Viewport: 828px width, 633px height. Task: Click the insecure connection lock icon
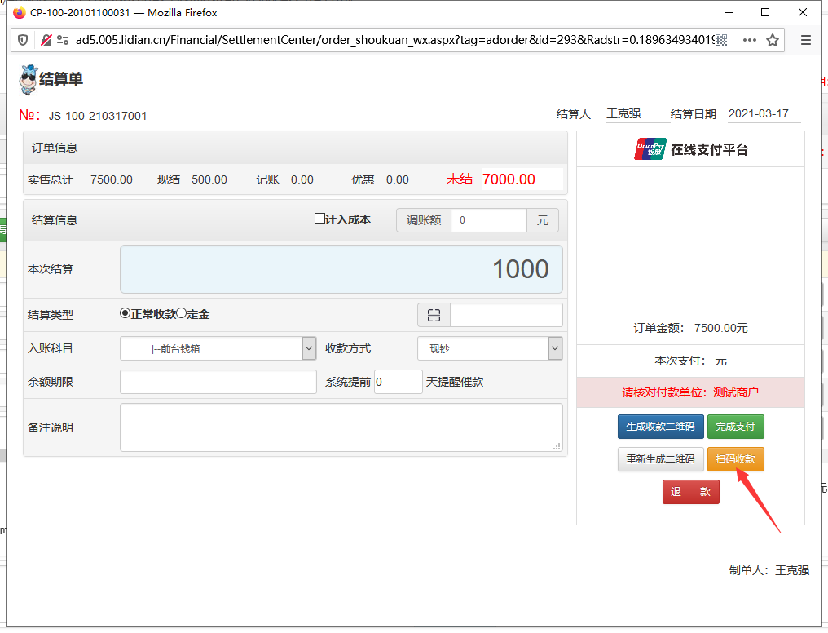tap(46, 40)
